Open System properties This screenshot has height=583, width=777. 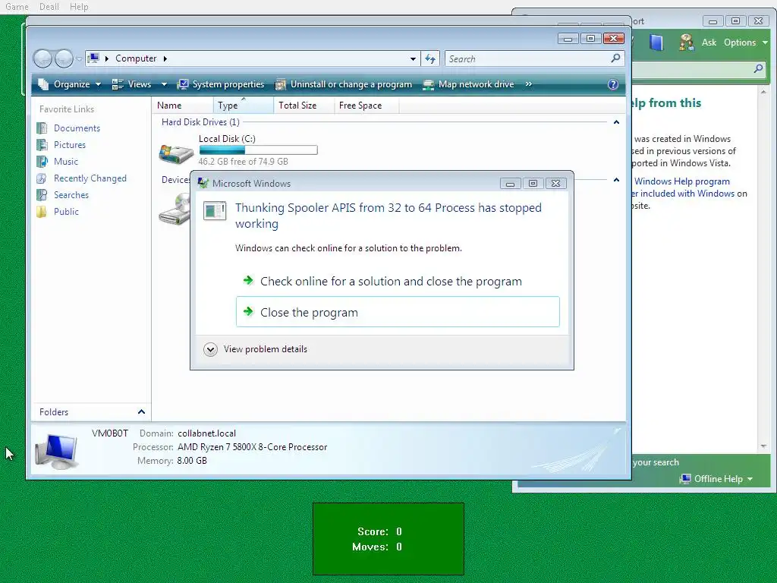[221, 84]
